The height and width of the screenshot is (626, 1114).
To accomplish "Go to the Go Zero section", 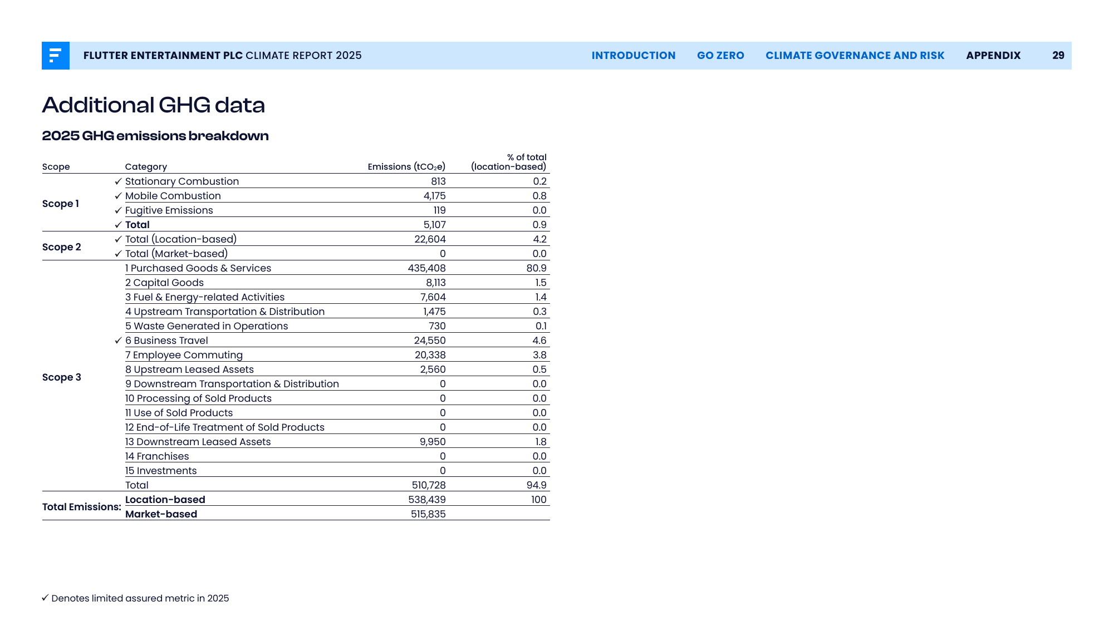I will tap(720, 56).
